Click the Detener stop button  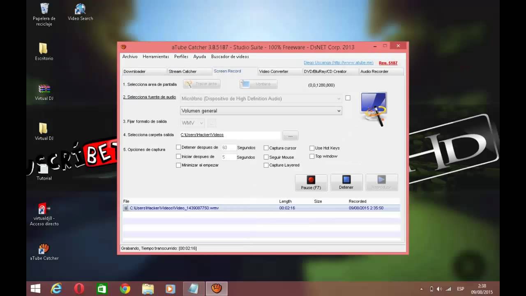pos(346,183)
